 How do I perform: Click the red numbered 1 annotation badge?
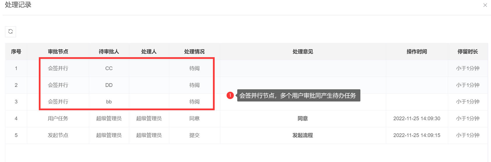230,95
